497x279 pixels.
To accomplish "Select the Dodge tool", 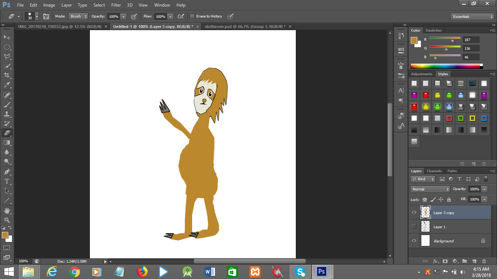I will coord(7,162).
